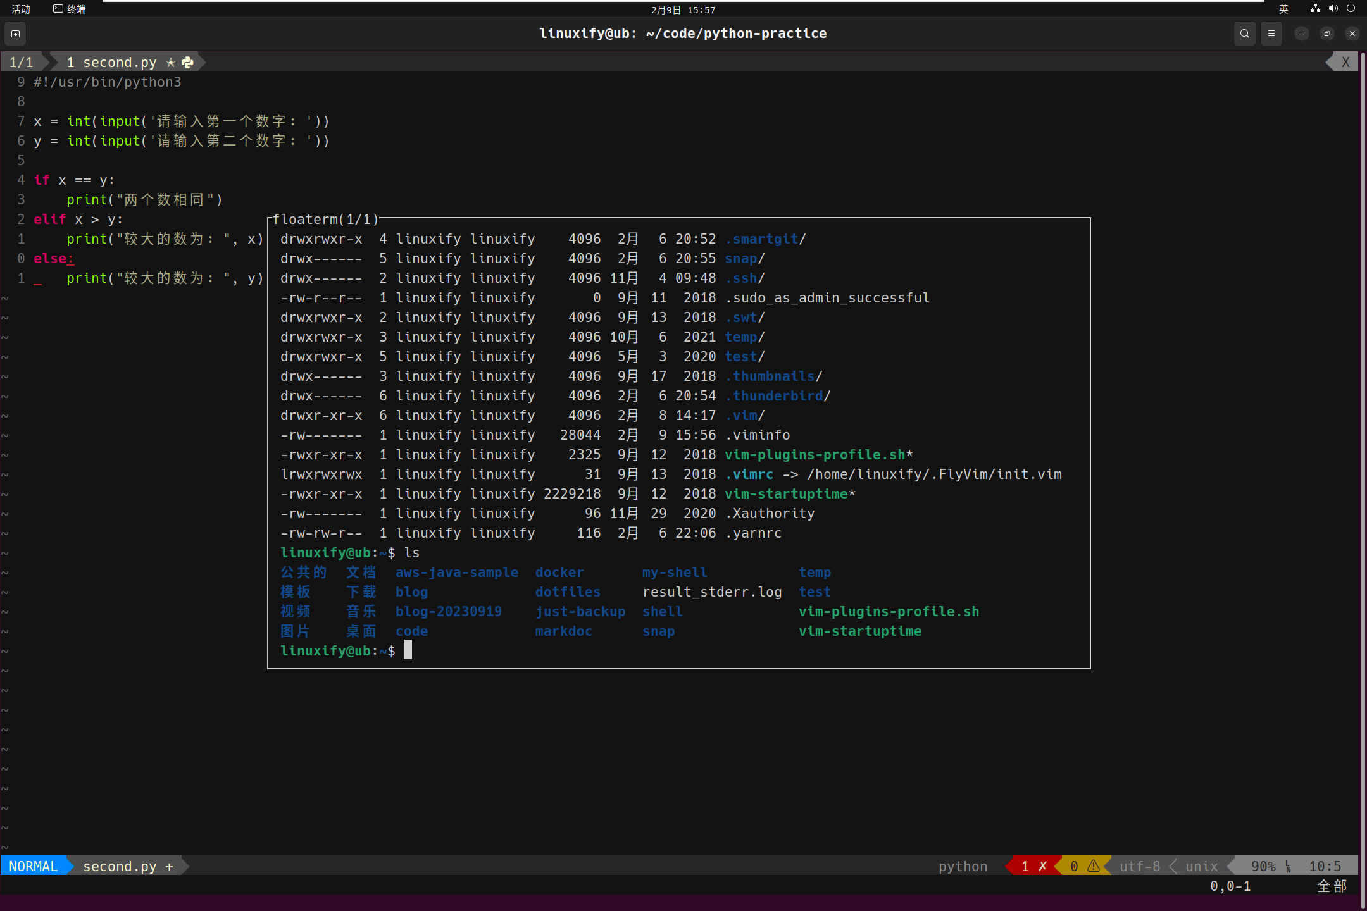Select the second.py buffer tab
This screenshot has width=1367, height=911.
tap(119, 62)
